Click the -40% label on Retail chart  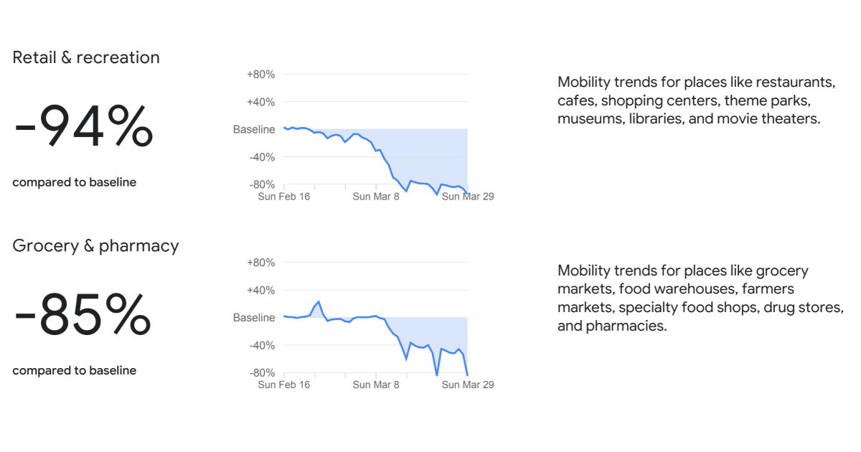coord(260,157)
